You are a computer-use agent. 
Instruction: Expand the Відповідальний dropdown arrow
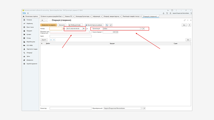coord(142,108)
